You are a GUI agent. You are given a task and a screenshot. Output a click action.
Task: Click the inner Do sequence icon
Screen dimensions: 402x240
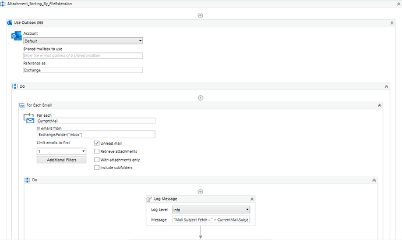click(27, 180)
